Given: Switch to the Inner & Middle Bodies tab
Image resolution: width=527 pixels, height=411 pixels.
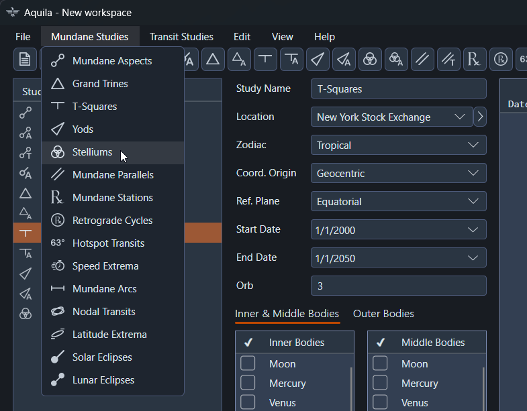Looking at the screenshot, I should pyautogui.click(x=287, y=314).
